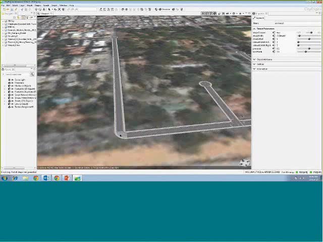Click the Scene panel search field
The image size is (323, 242).
[17, 74]
